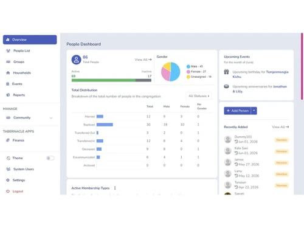
Task: Click the Female legend pink swatch
Action: [x=188, y=72]
